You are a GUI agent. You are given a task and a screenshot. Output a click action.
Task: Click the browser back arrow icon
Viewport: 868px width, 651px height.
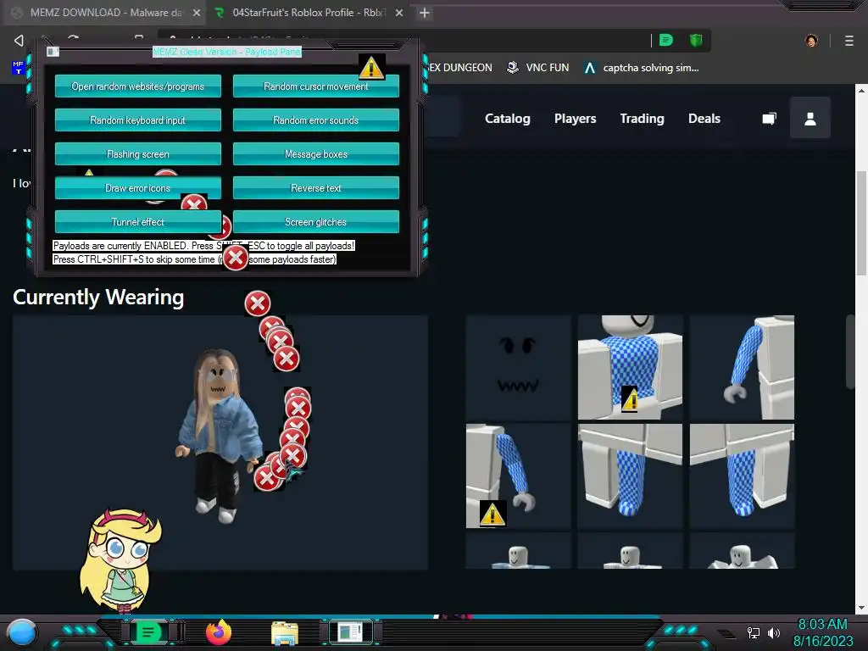[19, 41]
